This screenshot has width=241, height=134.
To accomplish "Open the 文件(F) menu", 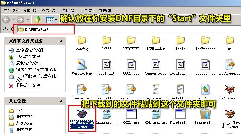I will (x=10, y=11).
